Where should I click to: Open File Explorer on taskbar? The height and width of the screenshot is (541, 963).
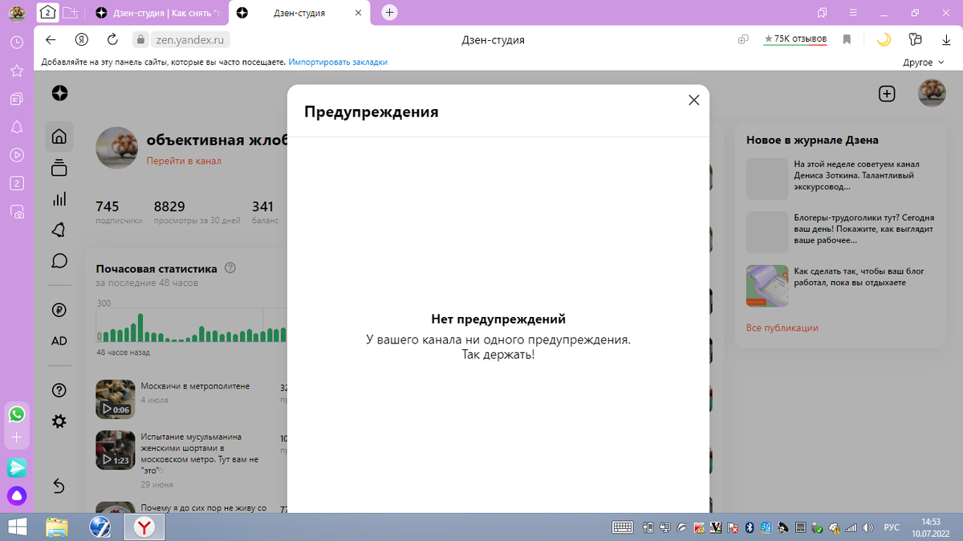pyautogui.click(x=57, y=527)
